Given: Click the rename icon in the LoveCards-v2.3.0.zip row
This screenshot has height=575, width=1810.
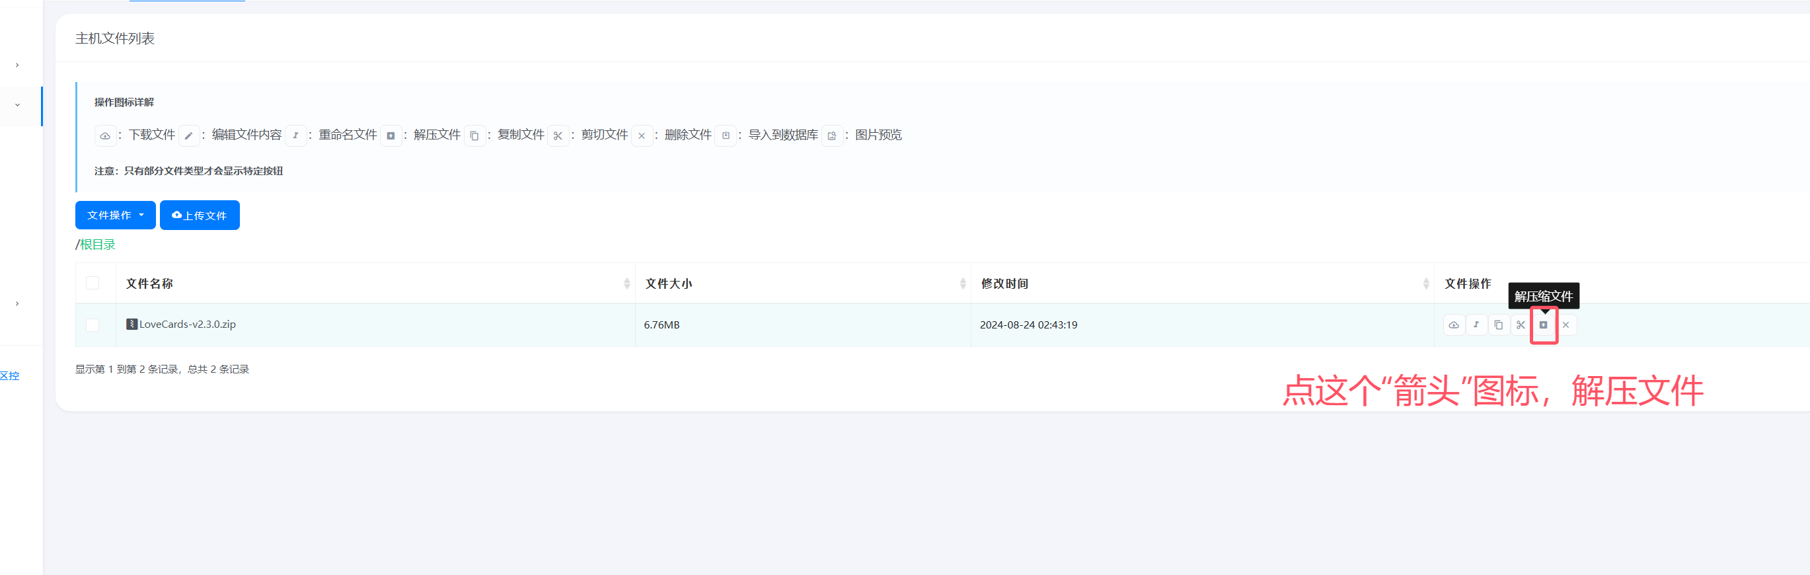Looking at the screenshot, I should click(1476, 325).
